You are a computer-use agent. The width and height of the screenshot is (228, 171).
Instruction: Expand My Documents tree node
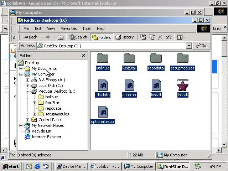pos(21,68)
